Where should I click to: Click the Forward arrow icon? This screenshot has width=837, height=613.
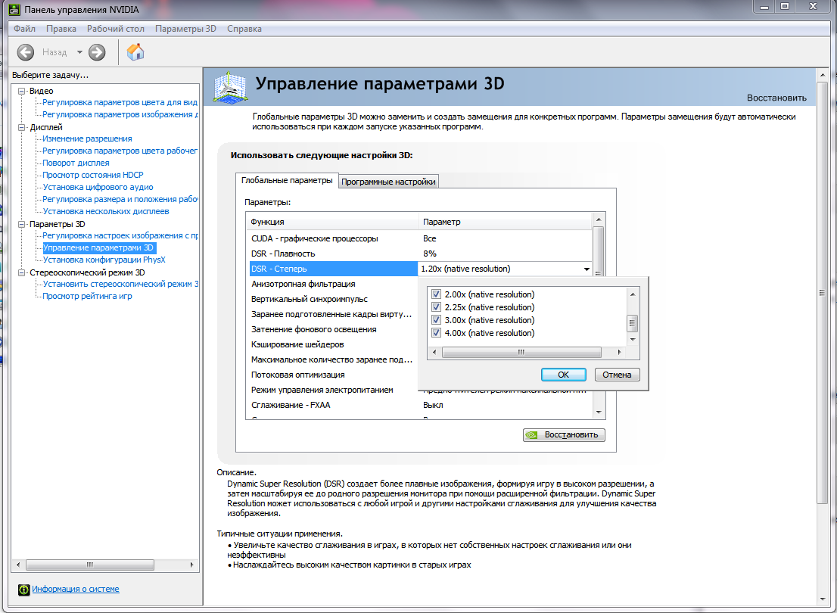(97, 52)
